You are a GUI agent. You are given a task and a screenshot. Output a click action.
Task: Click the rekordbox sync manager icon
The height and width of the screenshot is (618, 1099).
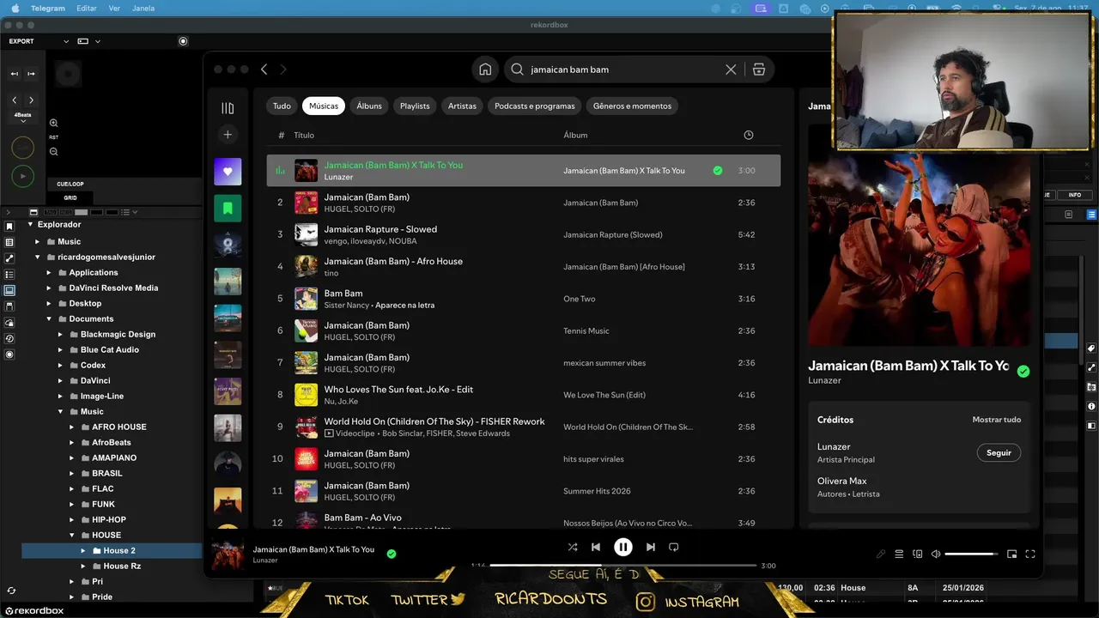coord(11,591)
